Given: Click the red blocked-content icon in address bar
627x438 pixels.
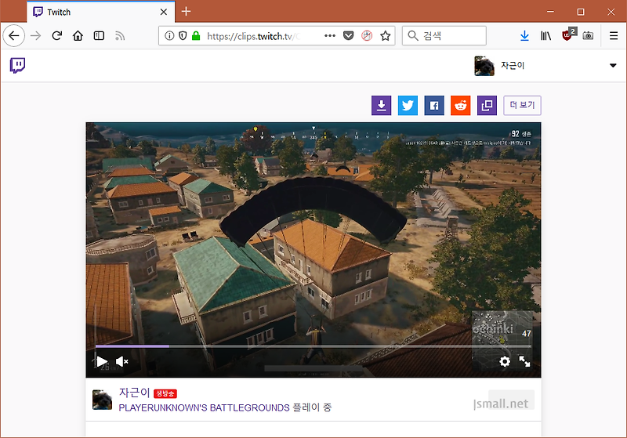Looking at the screenshot, I should [x=367, y=36].
